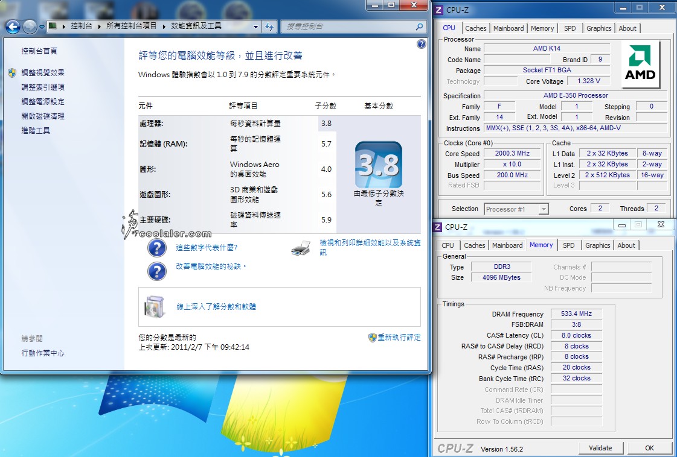Click the 記憶體 (RAM) subscore 5.7
The width and height of the screenshot is (677, 457).
tap(326, 144)
